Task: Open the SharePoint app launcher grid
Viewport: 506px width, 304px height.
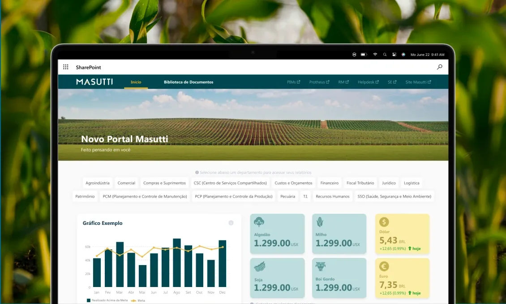Action: coord(66,67)
